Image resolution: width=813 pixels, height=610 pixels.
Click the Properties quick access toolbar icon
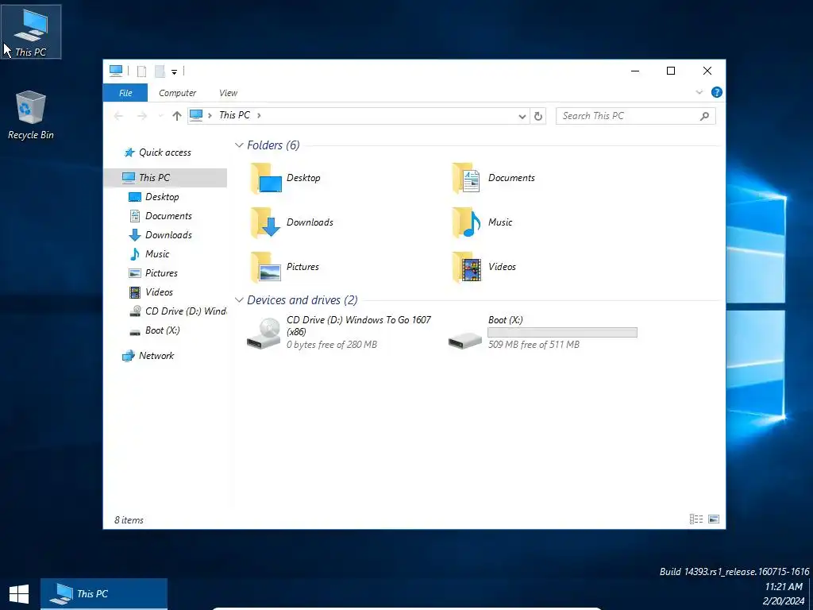coord(141,71)
